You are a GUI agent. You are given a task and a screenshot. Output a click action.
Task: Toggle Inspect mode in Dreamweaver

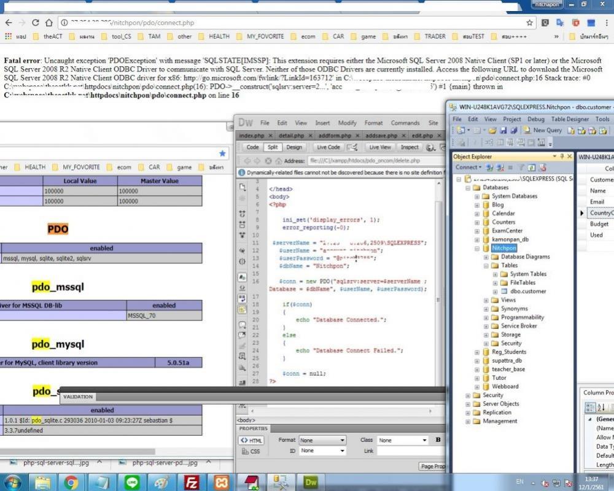tap(410, 147)
